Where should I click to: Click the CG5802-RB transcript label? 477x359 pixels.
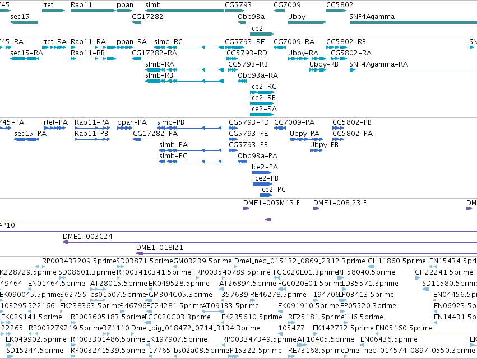click(x=346, y=41)
